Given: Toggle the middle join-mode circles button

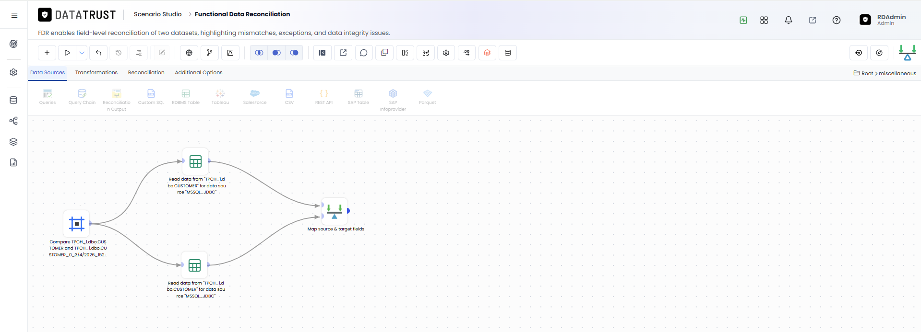Looking at the screenshot, I should [x=276, y=53].
